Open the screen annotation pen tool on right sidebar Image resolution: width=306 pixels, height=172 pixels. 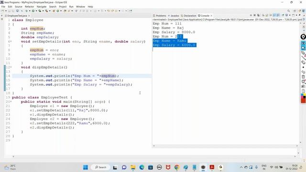tap(303, 53)
